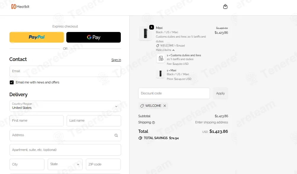Screen dimensions: 297x174
Task: Remove the WELCOME discount code tag
Action: pyautogui.click(x=165, y=106)
